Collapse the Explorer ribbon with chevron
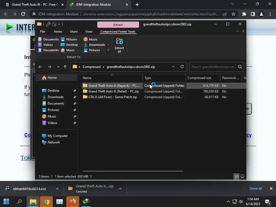 point(237,31)
